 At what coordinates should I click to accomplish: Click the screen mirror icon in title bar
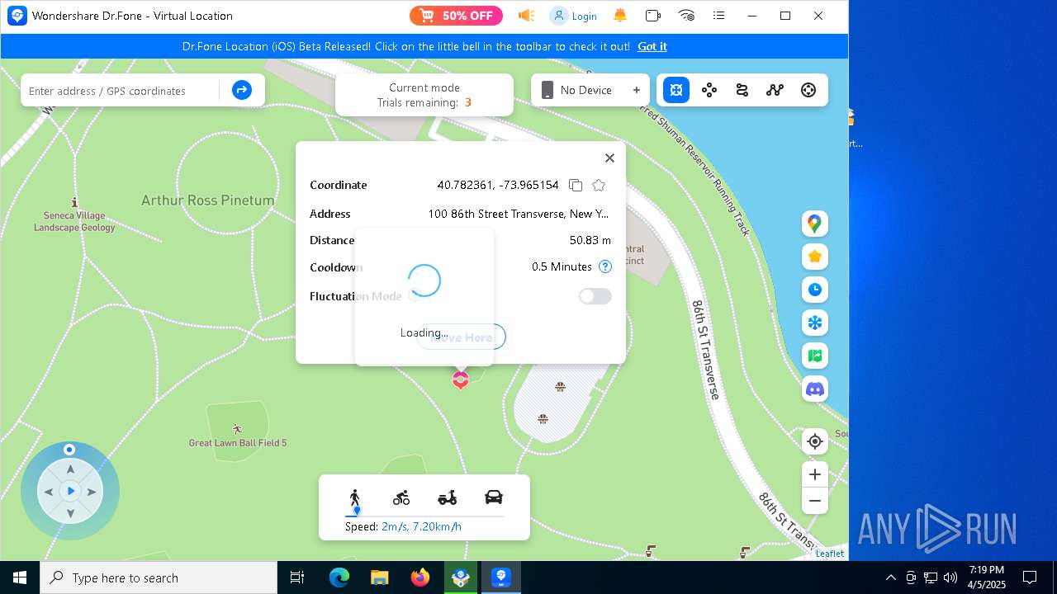(x=653, y=16)
